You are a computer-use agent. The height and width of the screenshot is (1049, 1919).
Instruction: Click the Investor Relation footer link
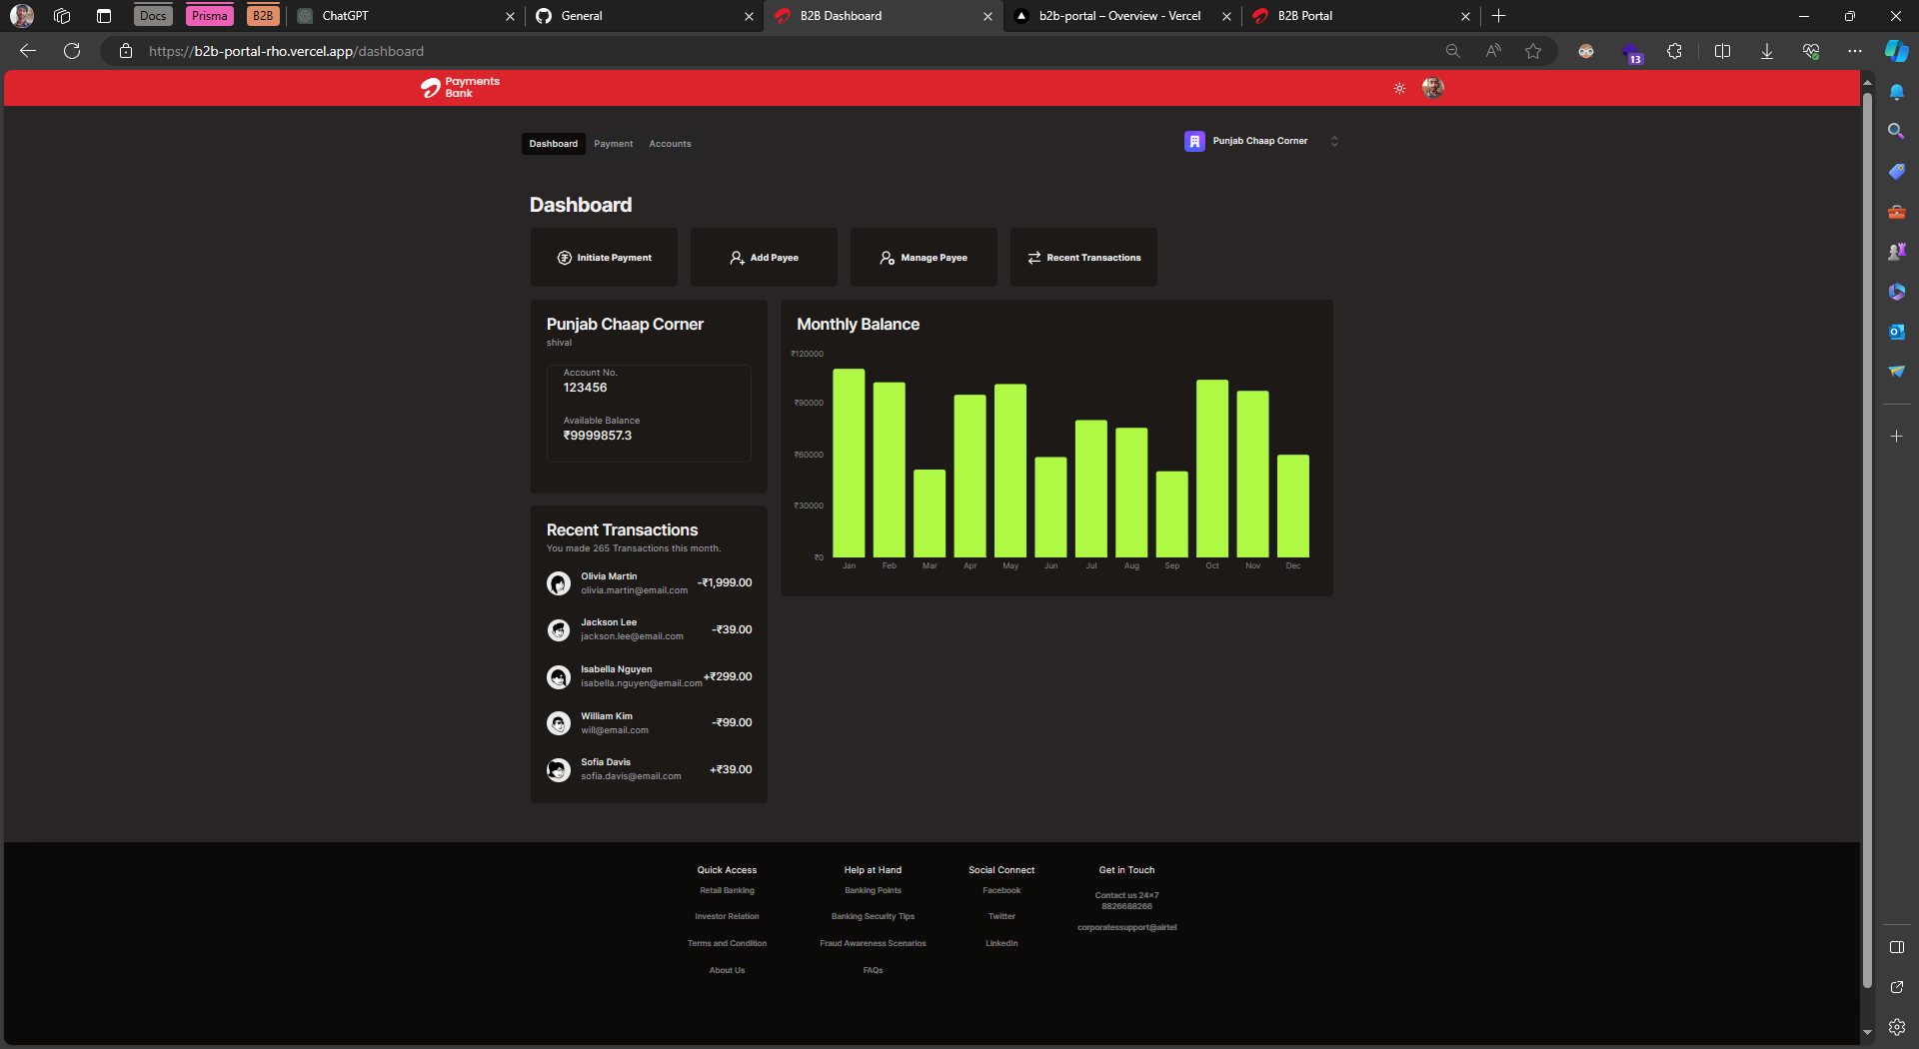pos(727,915)
